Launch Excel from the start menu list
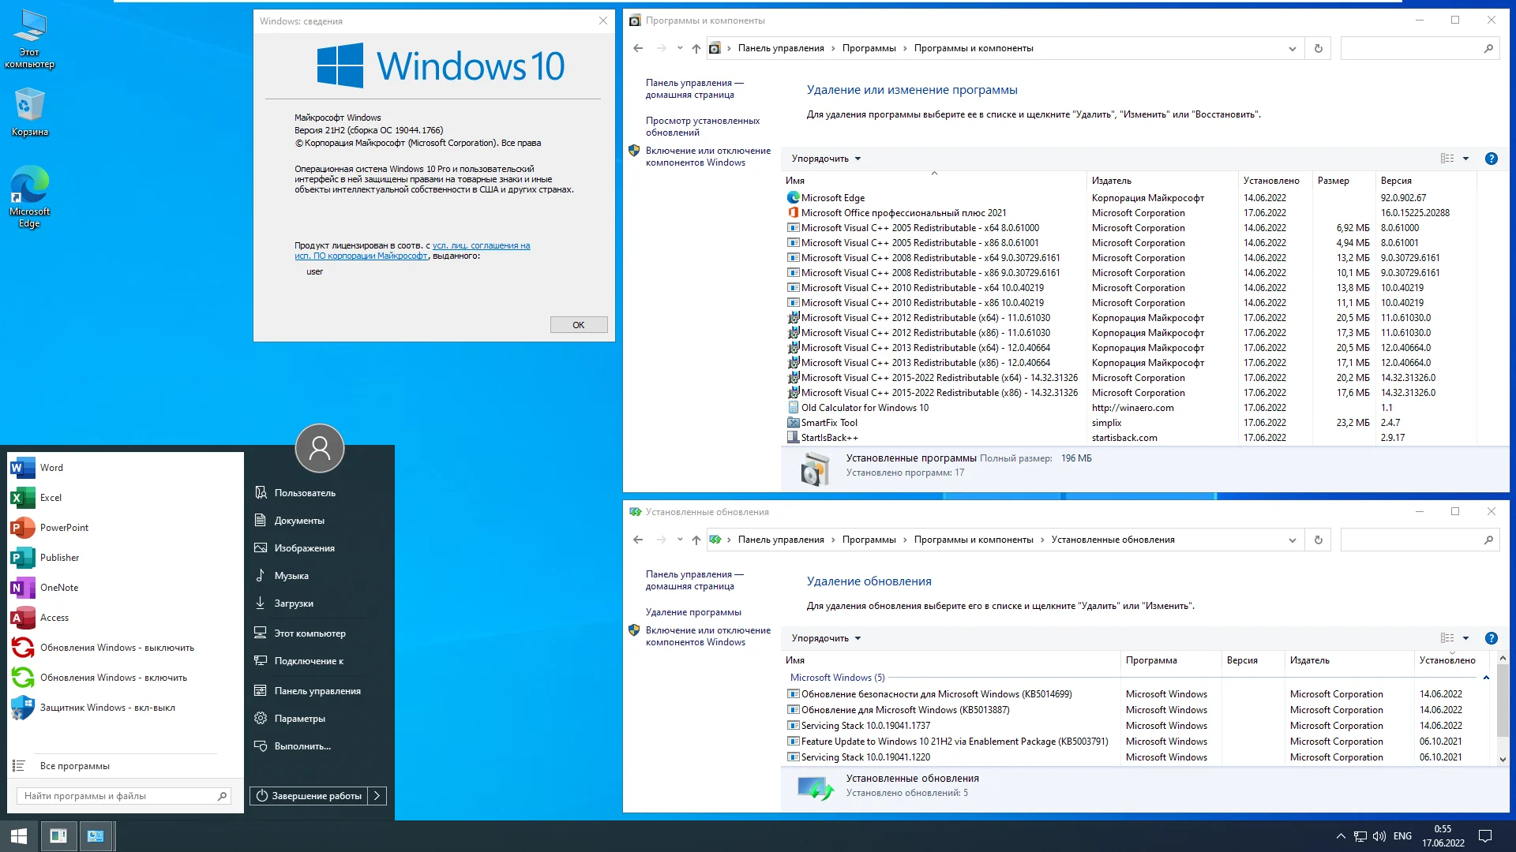This screenshot has height=852, width=1516. [x=51, y=498]
